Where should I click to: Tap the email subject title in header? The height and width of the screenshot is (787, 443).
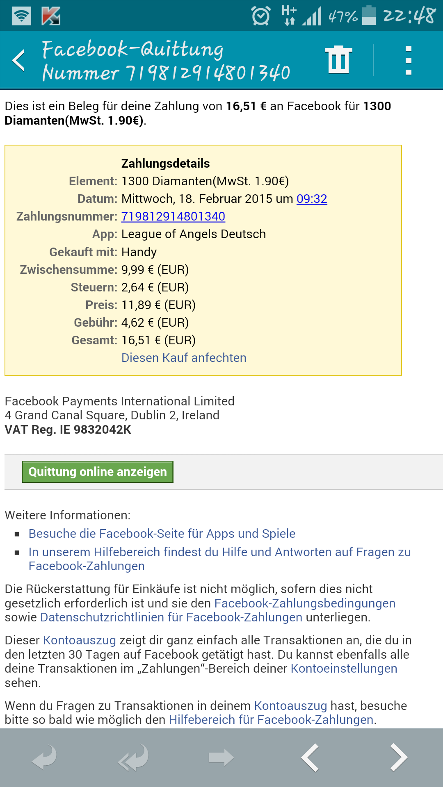coord(166,60)
